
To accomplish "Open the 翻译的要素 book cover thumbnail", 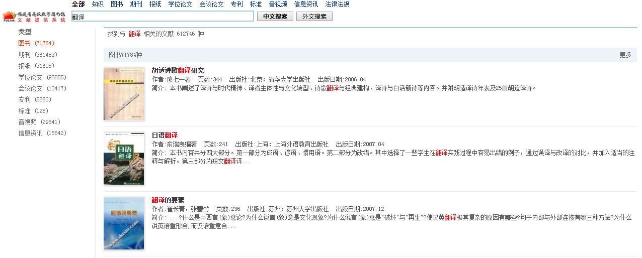I will click(124, 223).
